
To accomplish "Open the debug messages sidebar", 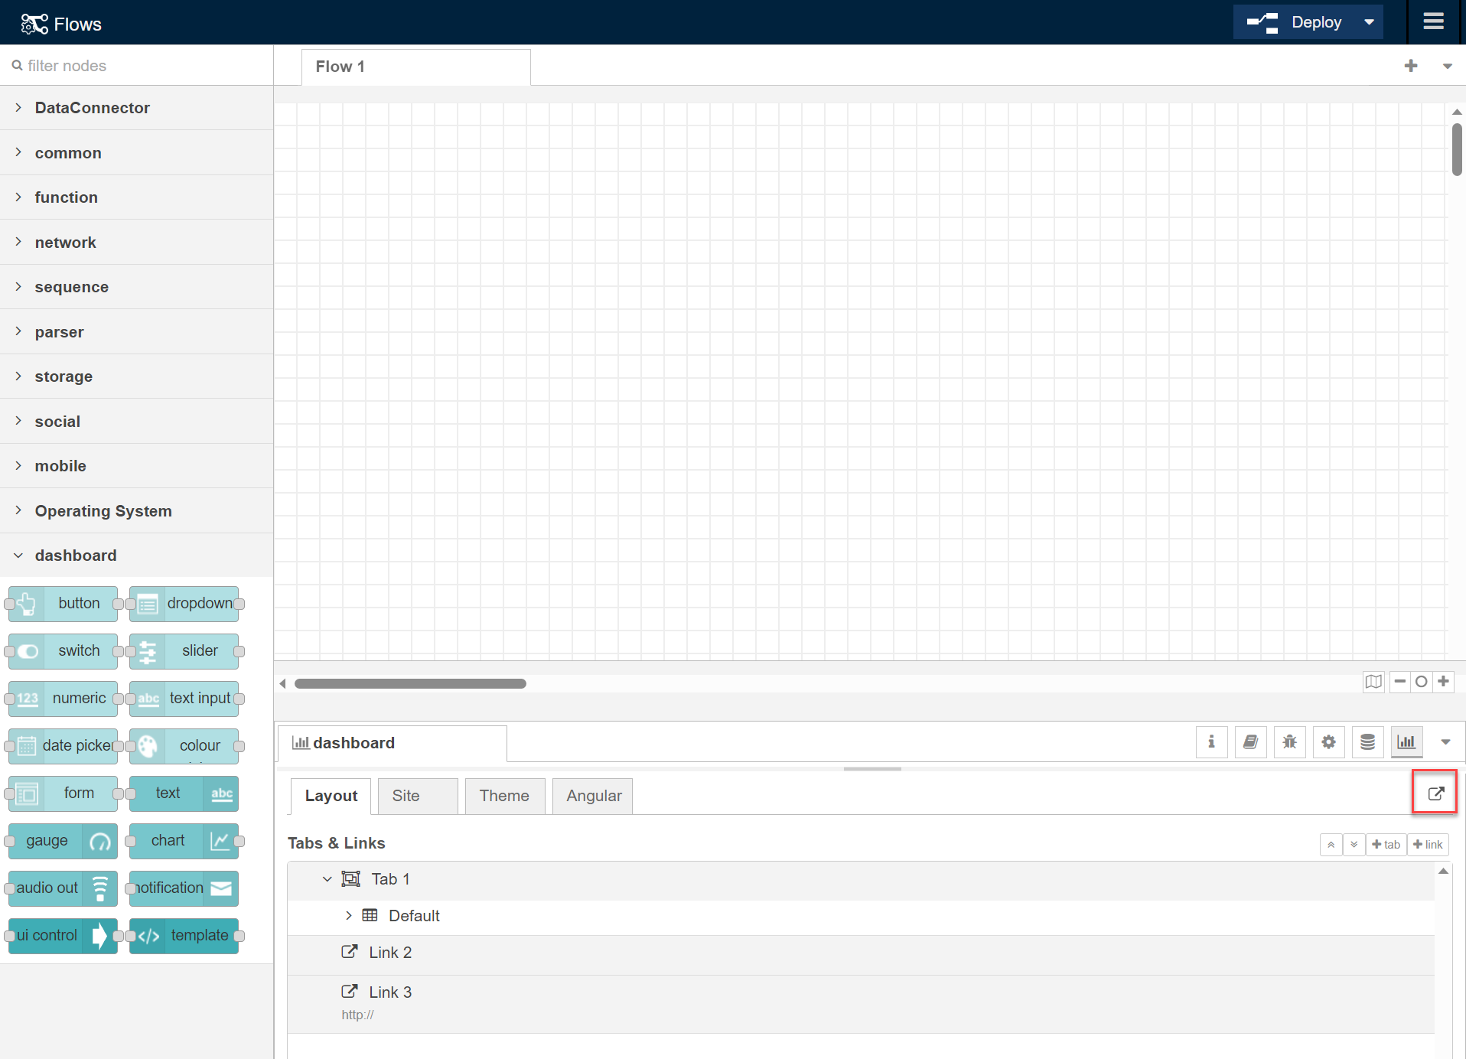I will [1289, 741].
